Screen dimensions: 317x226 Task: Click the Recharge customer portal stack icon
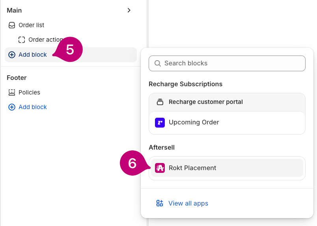point(160,102)
